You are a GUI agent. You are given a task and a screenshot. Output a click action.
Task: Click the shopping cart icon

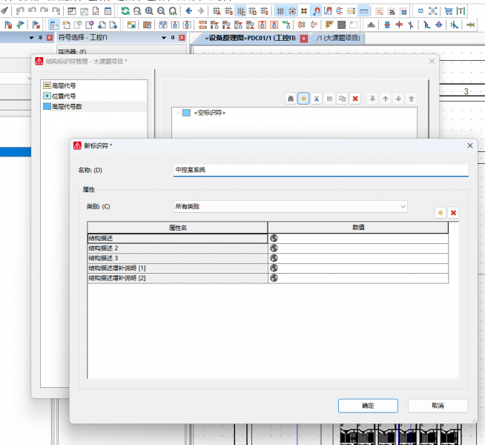(x=448, y=11)
